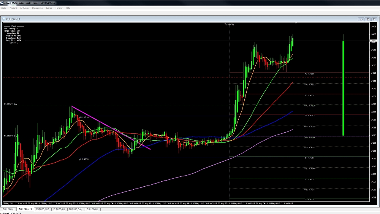Click the S3 1.4204 pivot label
Screen dimensions: 380x214
coord(309,200)
